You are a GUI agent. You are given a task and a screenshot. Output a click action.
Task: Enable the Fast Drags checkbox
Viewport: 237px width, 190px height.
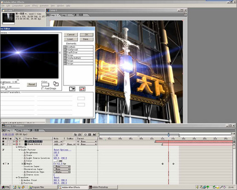pos(43,89)
